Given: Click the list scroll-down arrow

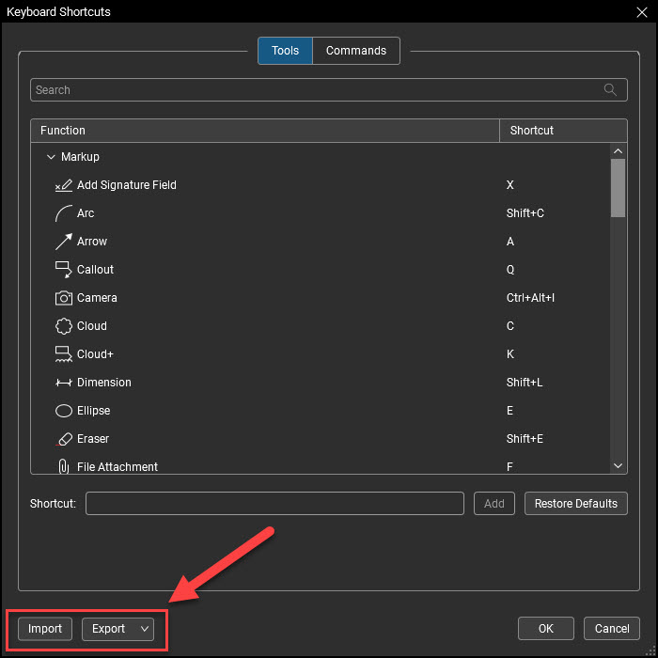Looking at the screenshot, I should pyautogui.click(x=618, y=465).
